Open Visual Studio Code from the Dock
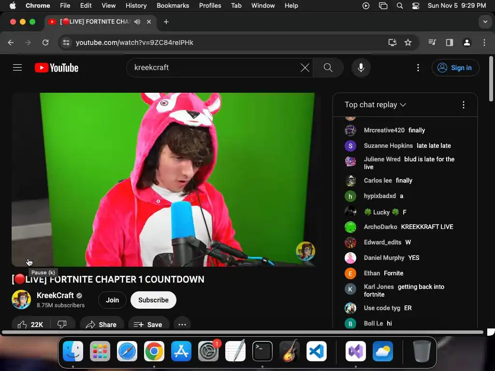This screenshot has width=495, height=371. coord(316,351)
